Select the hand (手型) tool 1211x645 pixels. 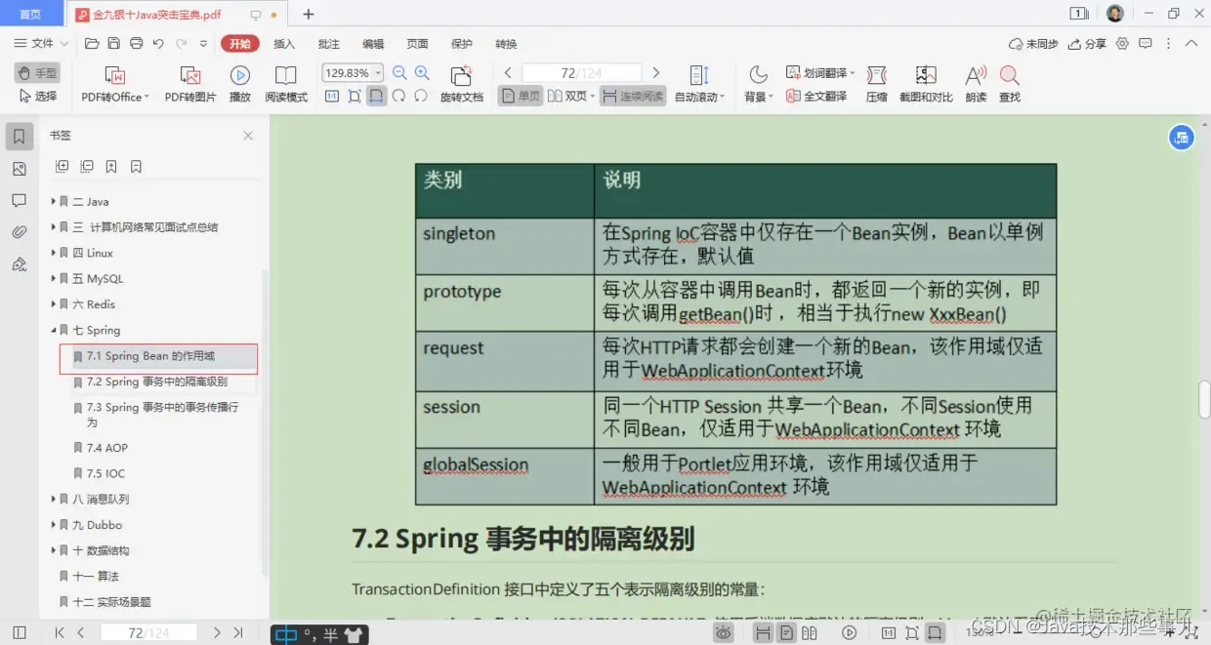38,73
